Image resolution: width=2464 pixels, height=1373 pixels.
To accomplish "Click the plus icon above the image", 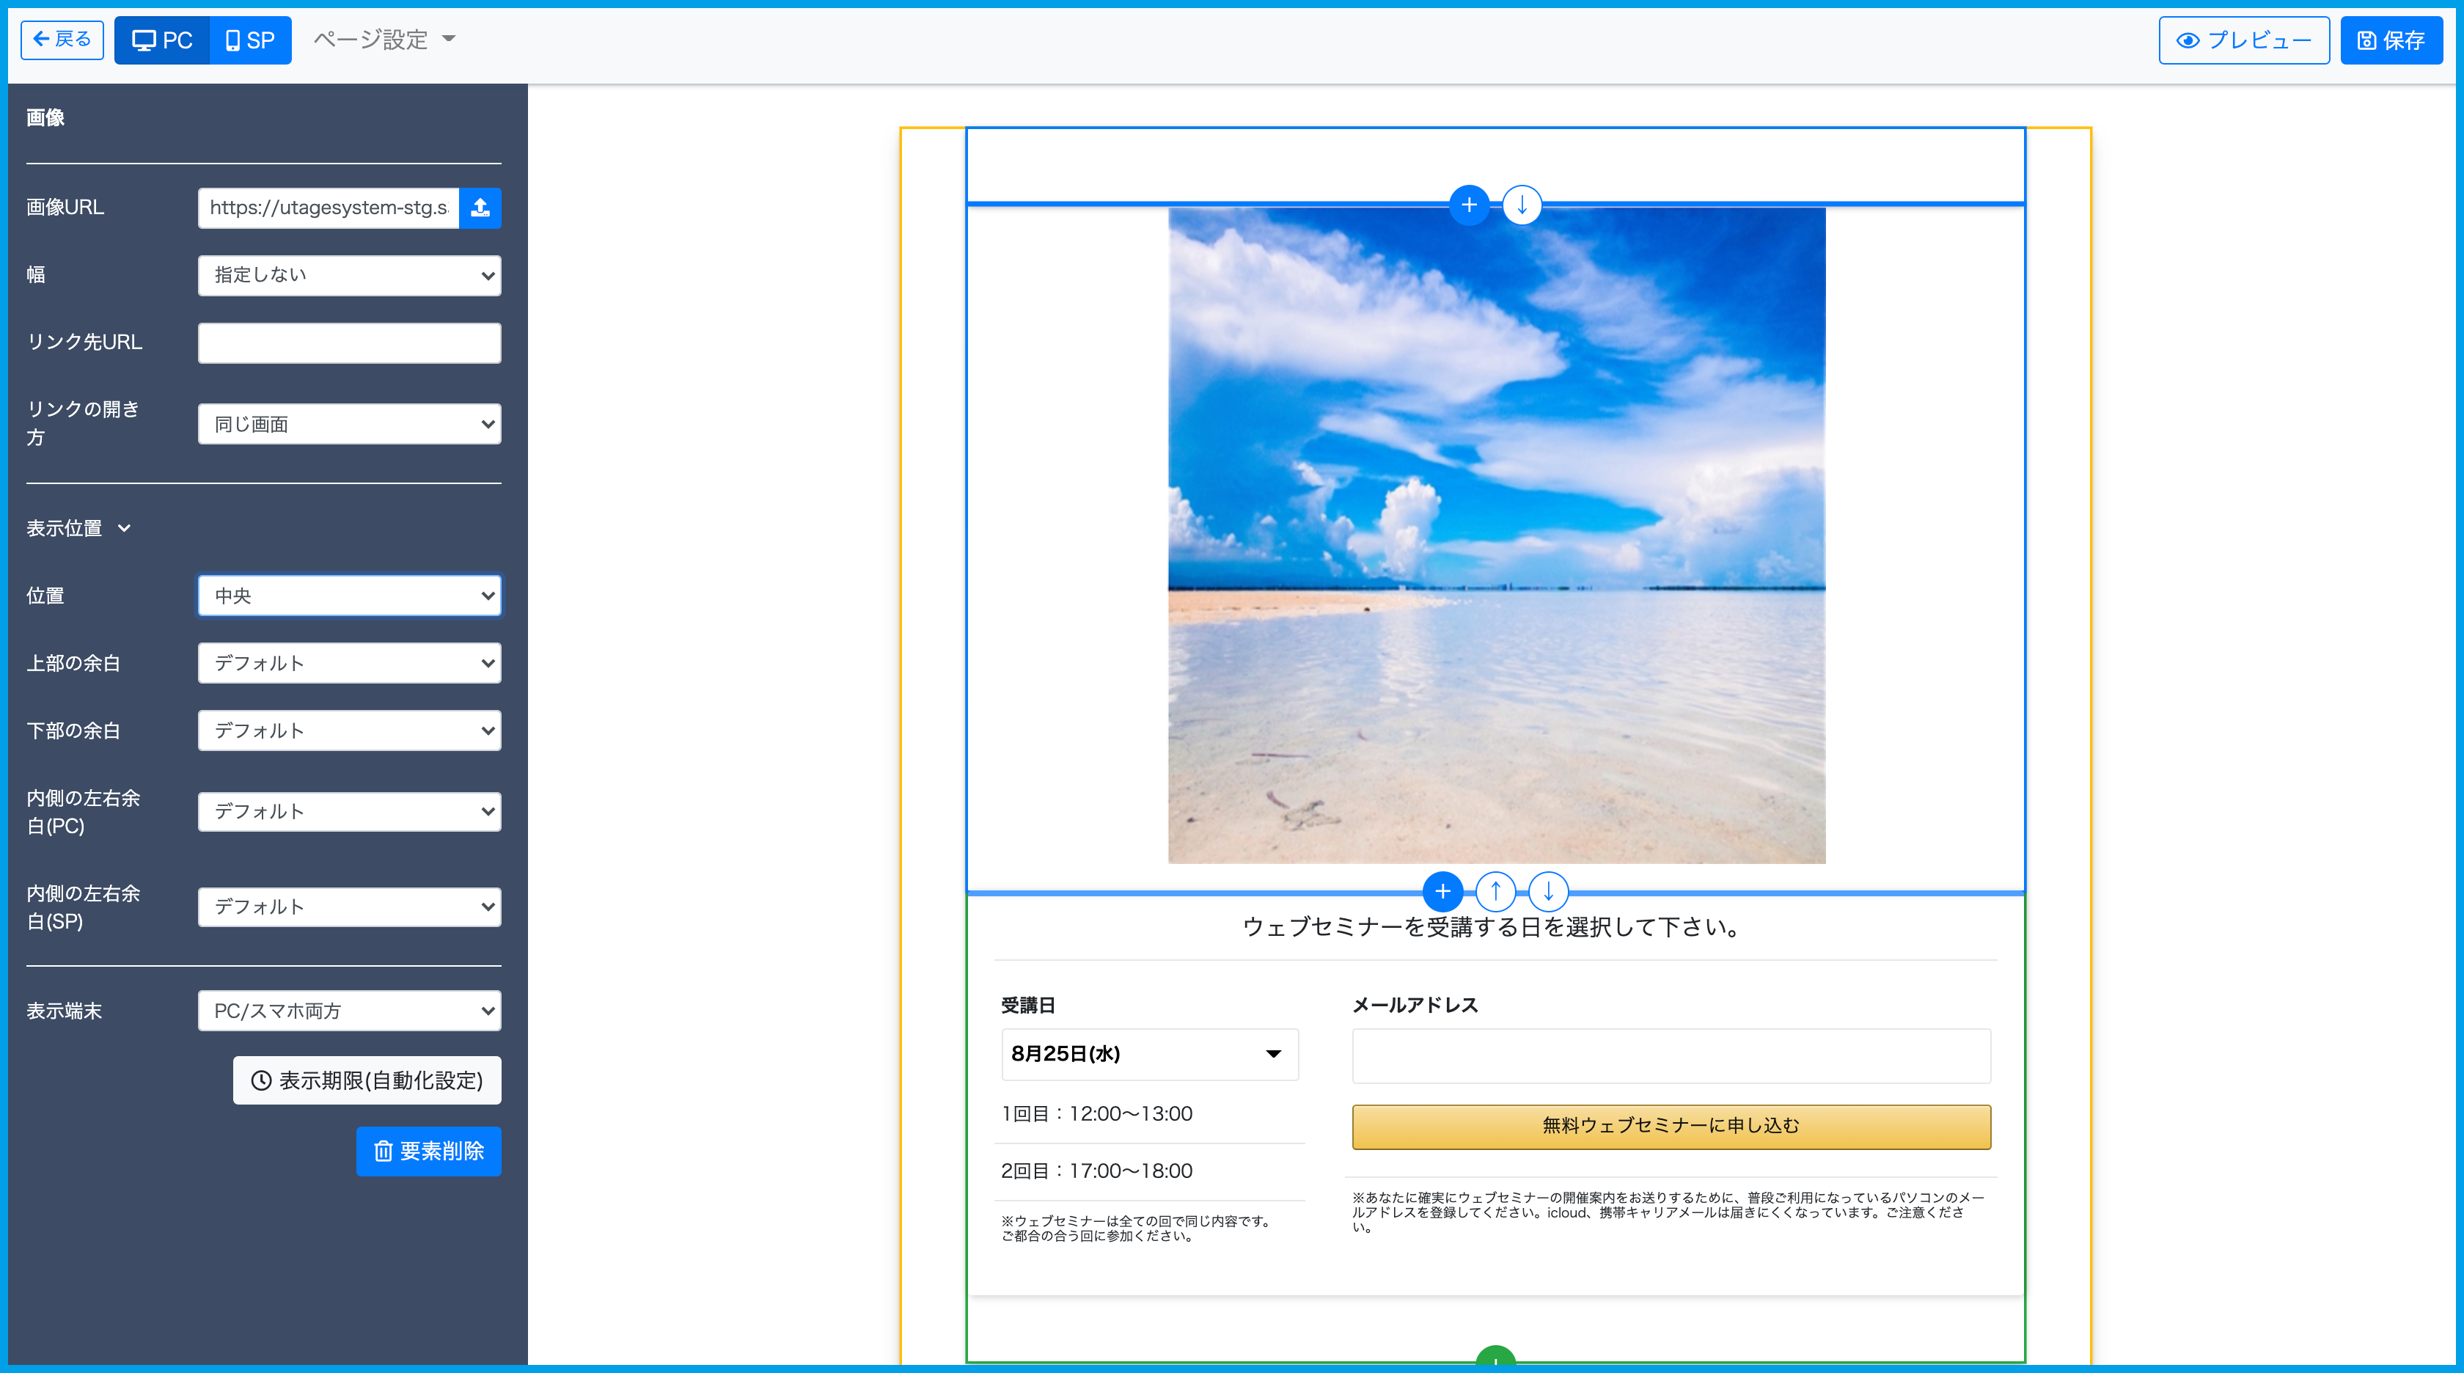I will (1469, 205).
